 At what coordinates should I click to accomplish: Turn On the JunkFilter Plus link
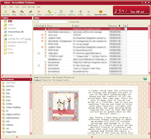click(28, 39)
